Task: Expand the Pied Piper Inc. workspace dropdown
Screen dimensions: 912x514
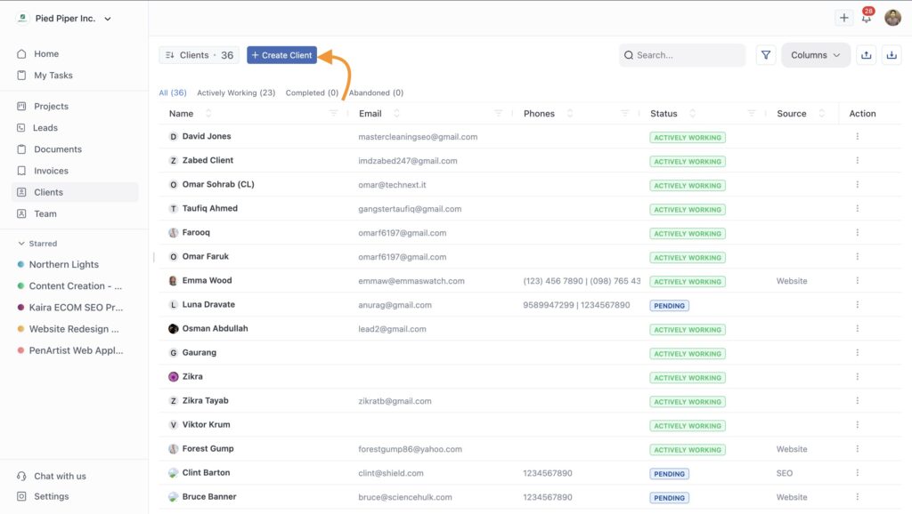Action: pyautogui.click(x=108, y=19)
